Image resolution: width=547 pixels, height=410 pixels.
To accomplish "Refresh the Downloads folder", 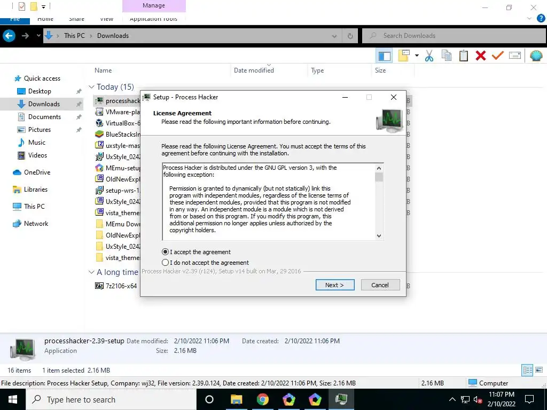I will pyautogui.click(x=350, y=36).
